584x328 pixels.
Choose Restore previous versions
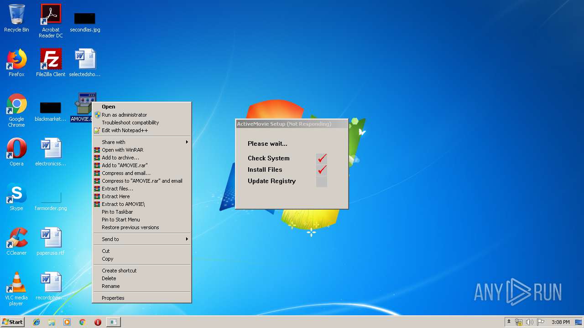coord(142,227)
